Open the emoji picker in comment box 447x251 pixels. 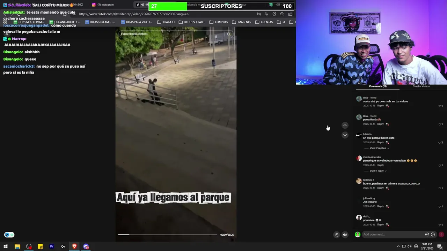(433, 235)
